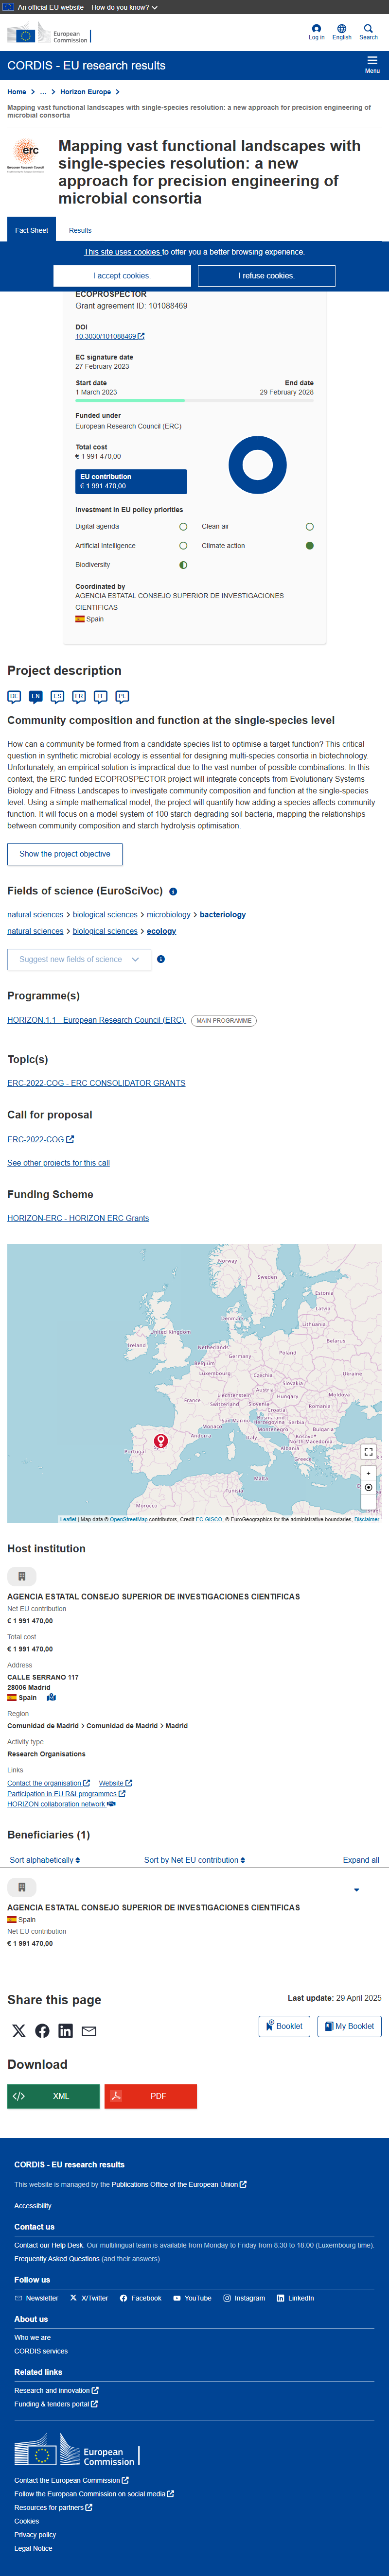The height and width of the screenshot is (2576, 389).
Task: Expand the beneficiary entry chevron
Action: [x=356, y=1890]
